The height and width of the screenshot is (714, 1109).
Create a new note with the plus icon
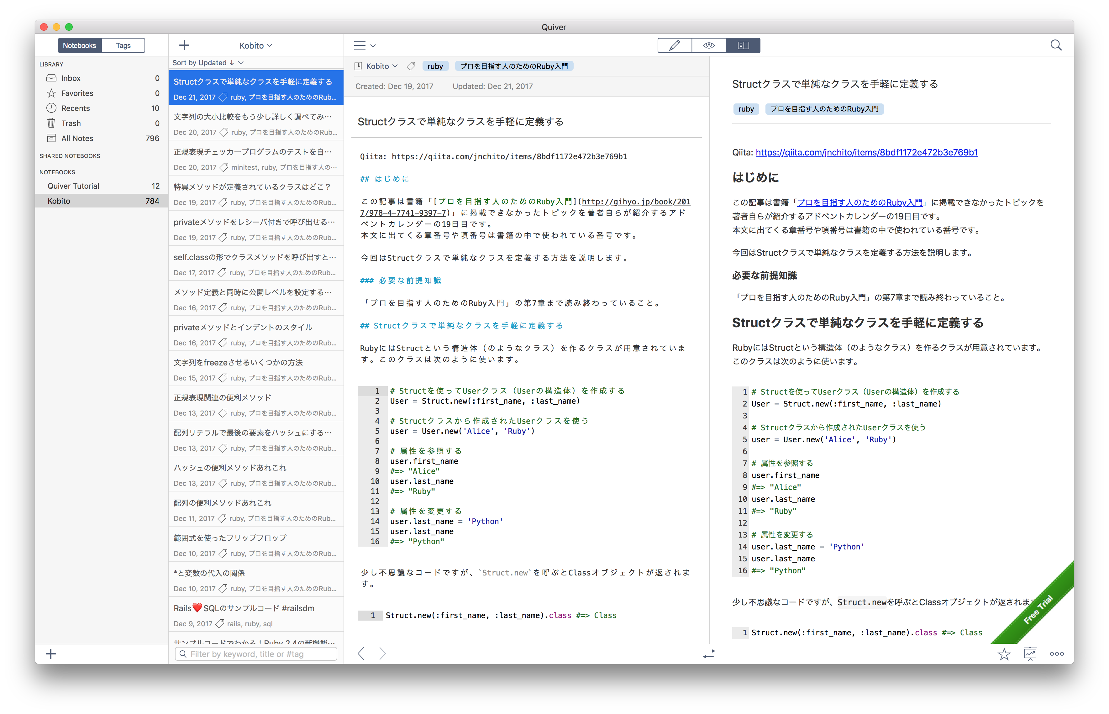pyautogui.click(x=184, y=45)
